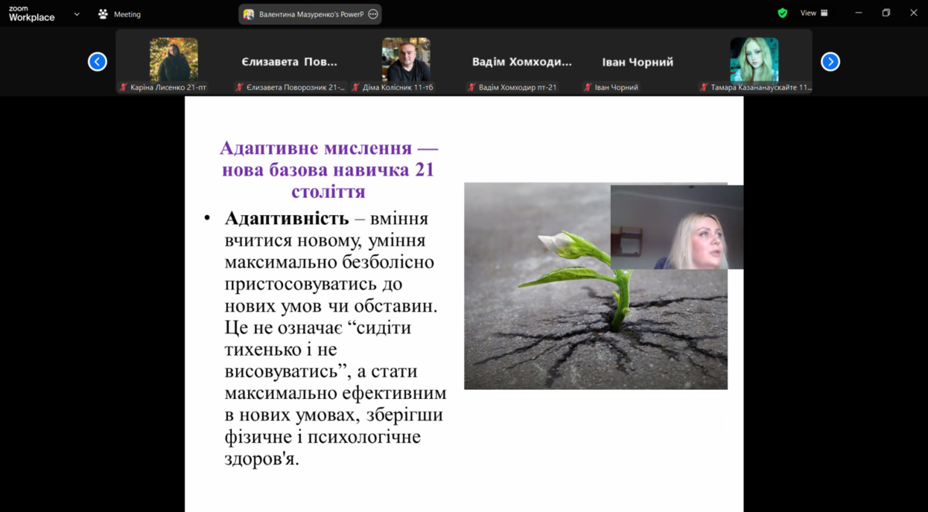Viewport: 928px width, 512px height.
Task: Click the muted mic icon for Іван Чорний
Action: (x=588, y=87)
